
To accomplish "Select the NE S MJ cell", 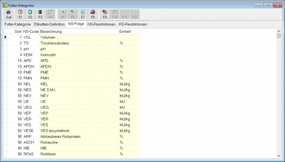I will tap(79, 90).
